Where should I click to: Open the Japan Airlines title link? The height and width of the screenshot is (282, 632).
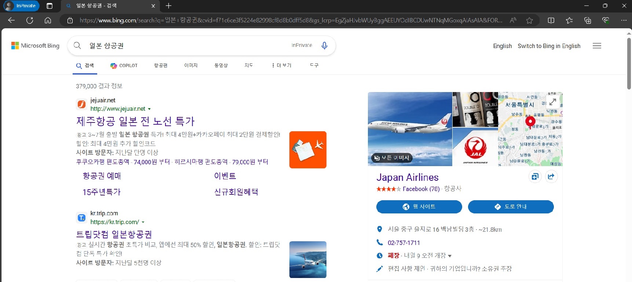(x=407, y=177)
